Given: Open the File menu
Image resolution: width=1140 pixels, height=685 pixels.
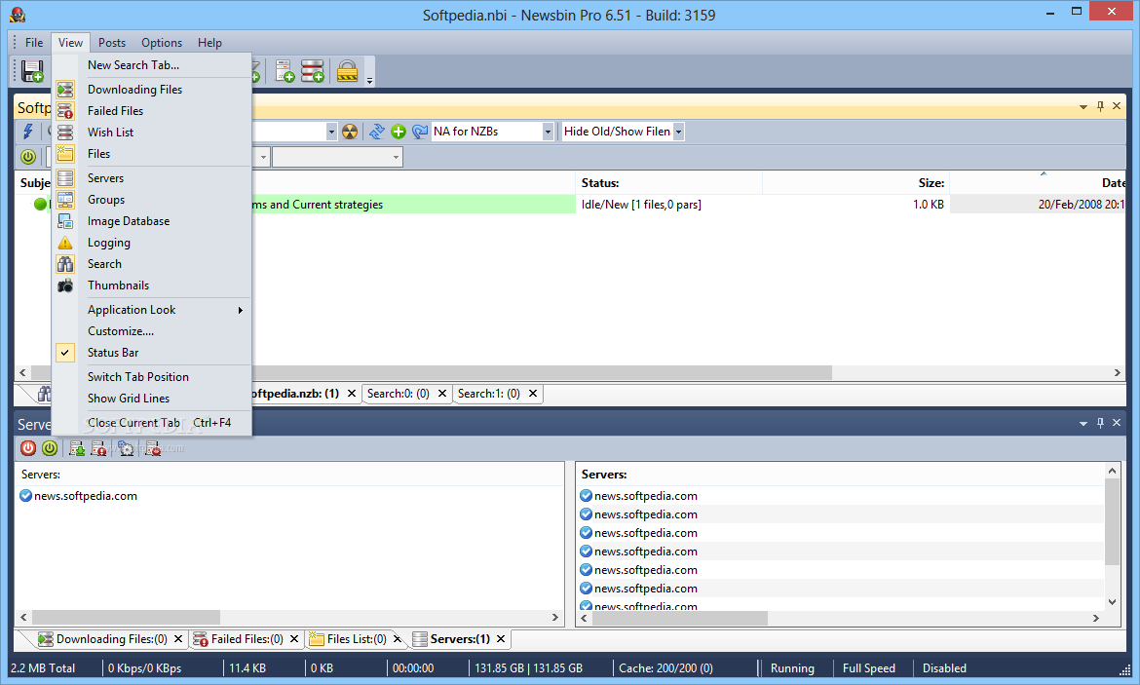Looking at the screenshot, I should (x=34, y=43).
